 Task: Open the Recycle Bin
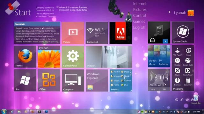point(196,99)
